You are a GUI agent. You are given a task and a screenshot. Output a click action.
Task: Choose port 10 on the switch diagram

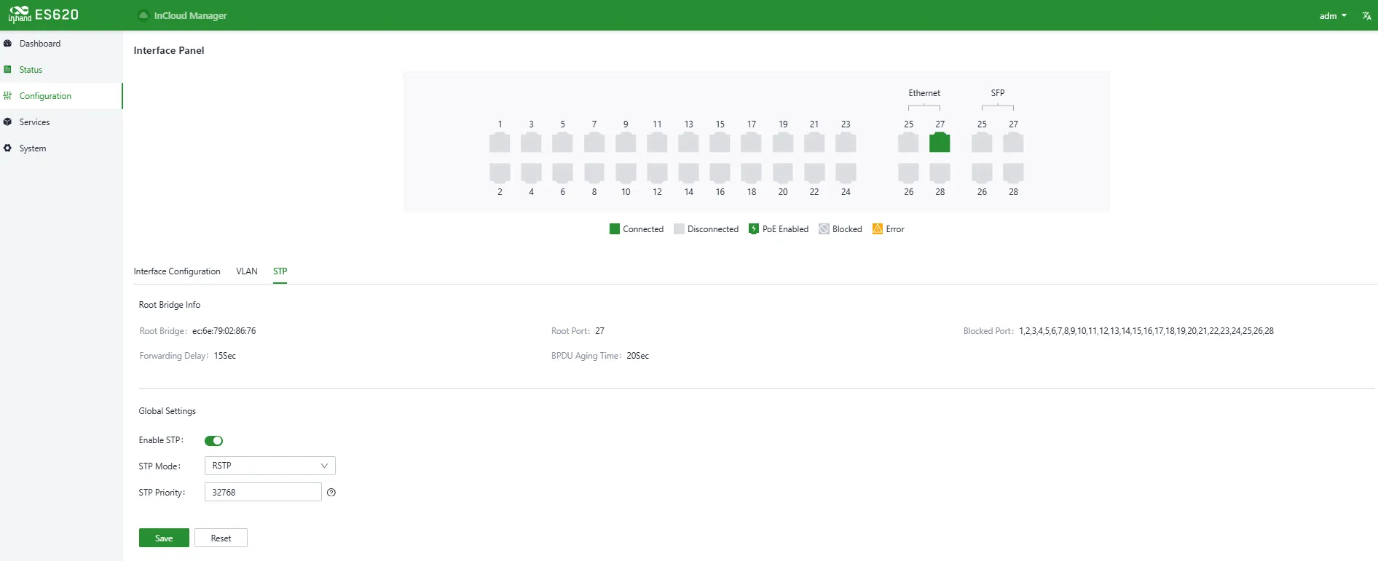pos(626,172)
